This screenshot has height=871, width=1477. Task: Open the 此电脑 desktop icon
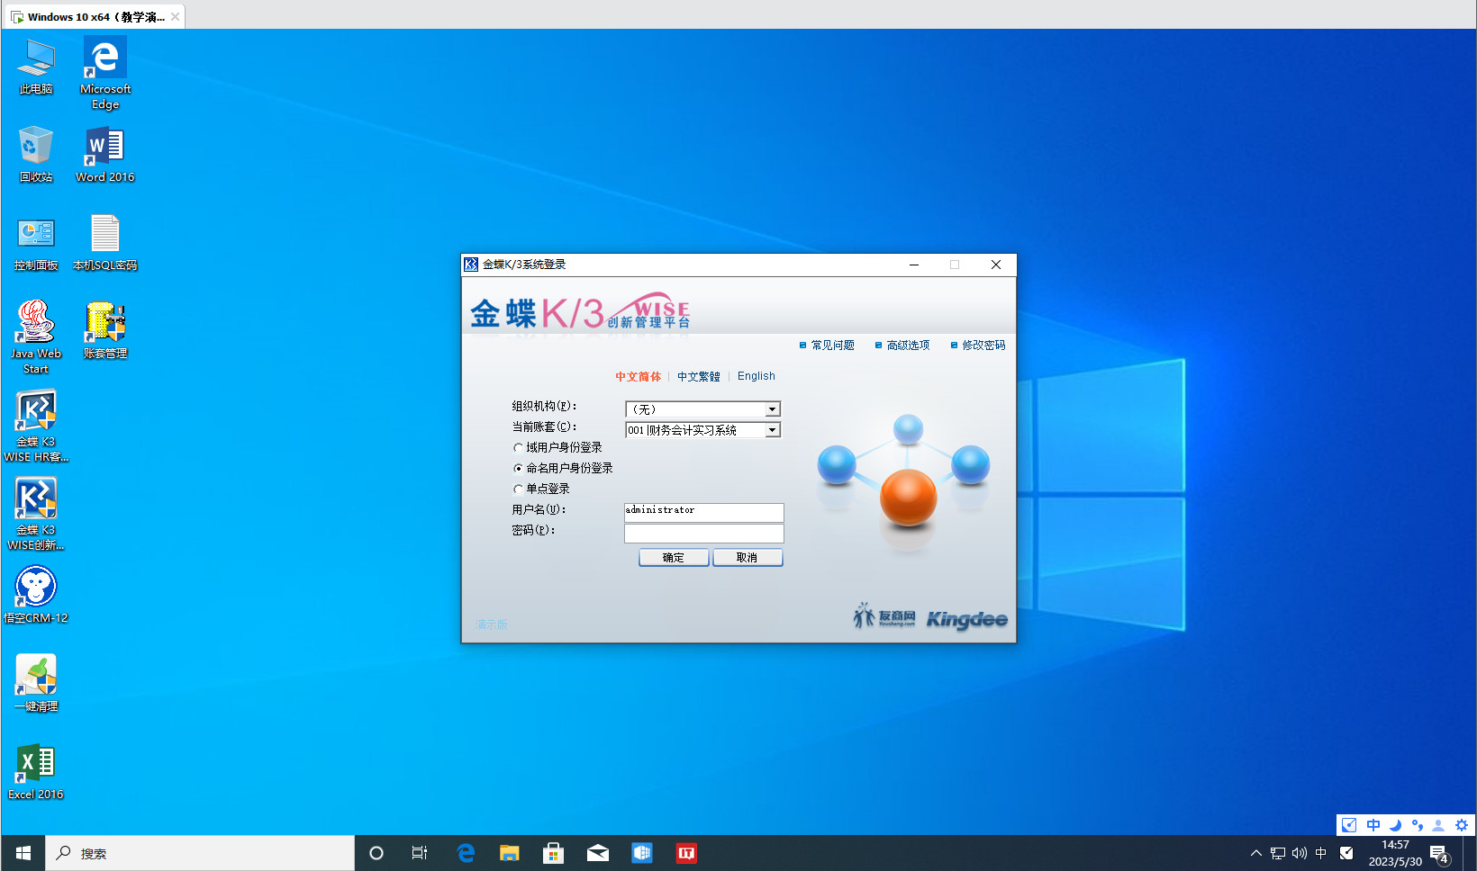(x=36, y=66)
